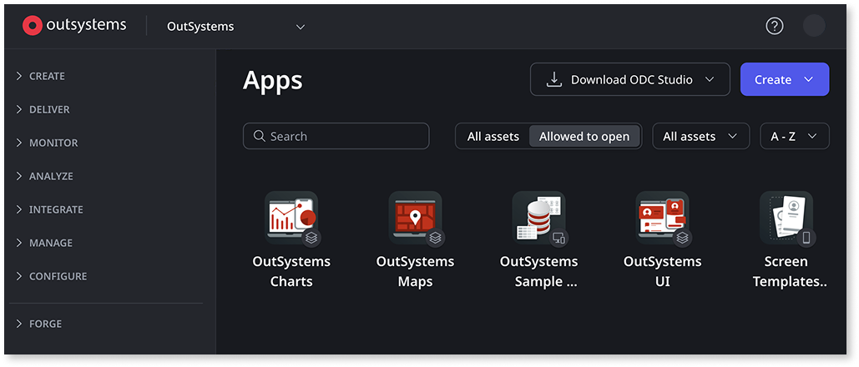Screen dimensions: 859x367
Task: Open the OutSystems Charts app icon
Action: pos(291,217)
